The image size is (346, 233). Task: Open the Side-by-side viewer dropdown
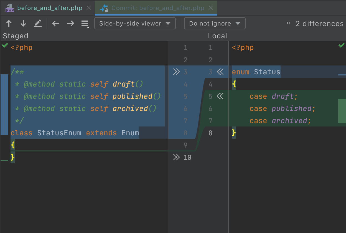pos(135,24)
